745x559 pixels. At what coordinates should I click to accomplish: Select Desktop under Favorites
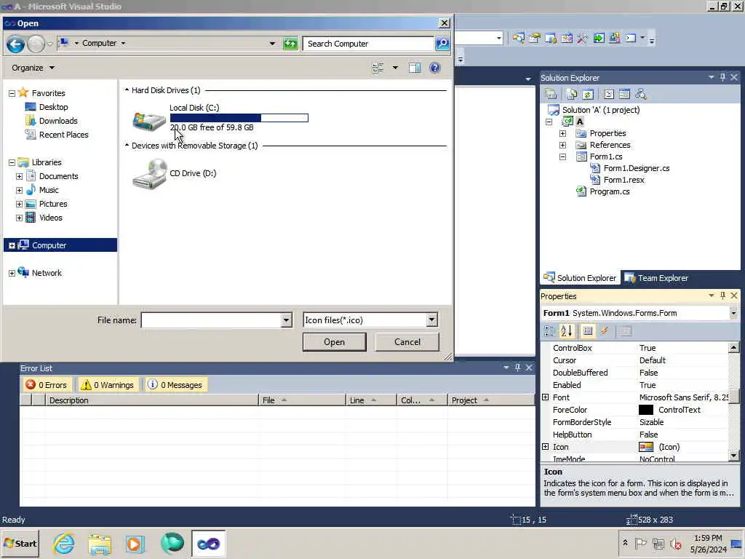(x=53, y=107)
